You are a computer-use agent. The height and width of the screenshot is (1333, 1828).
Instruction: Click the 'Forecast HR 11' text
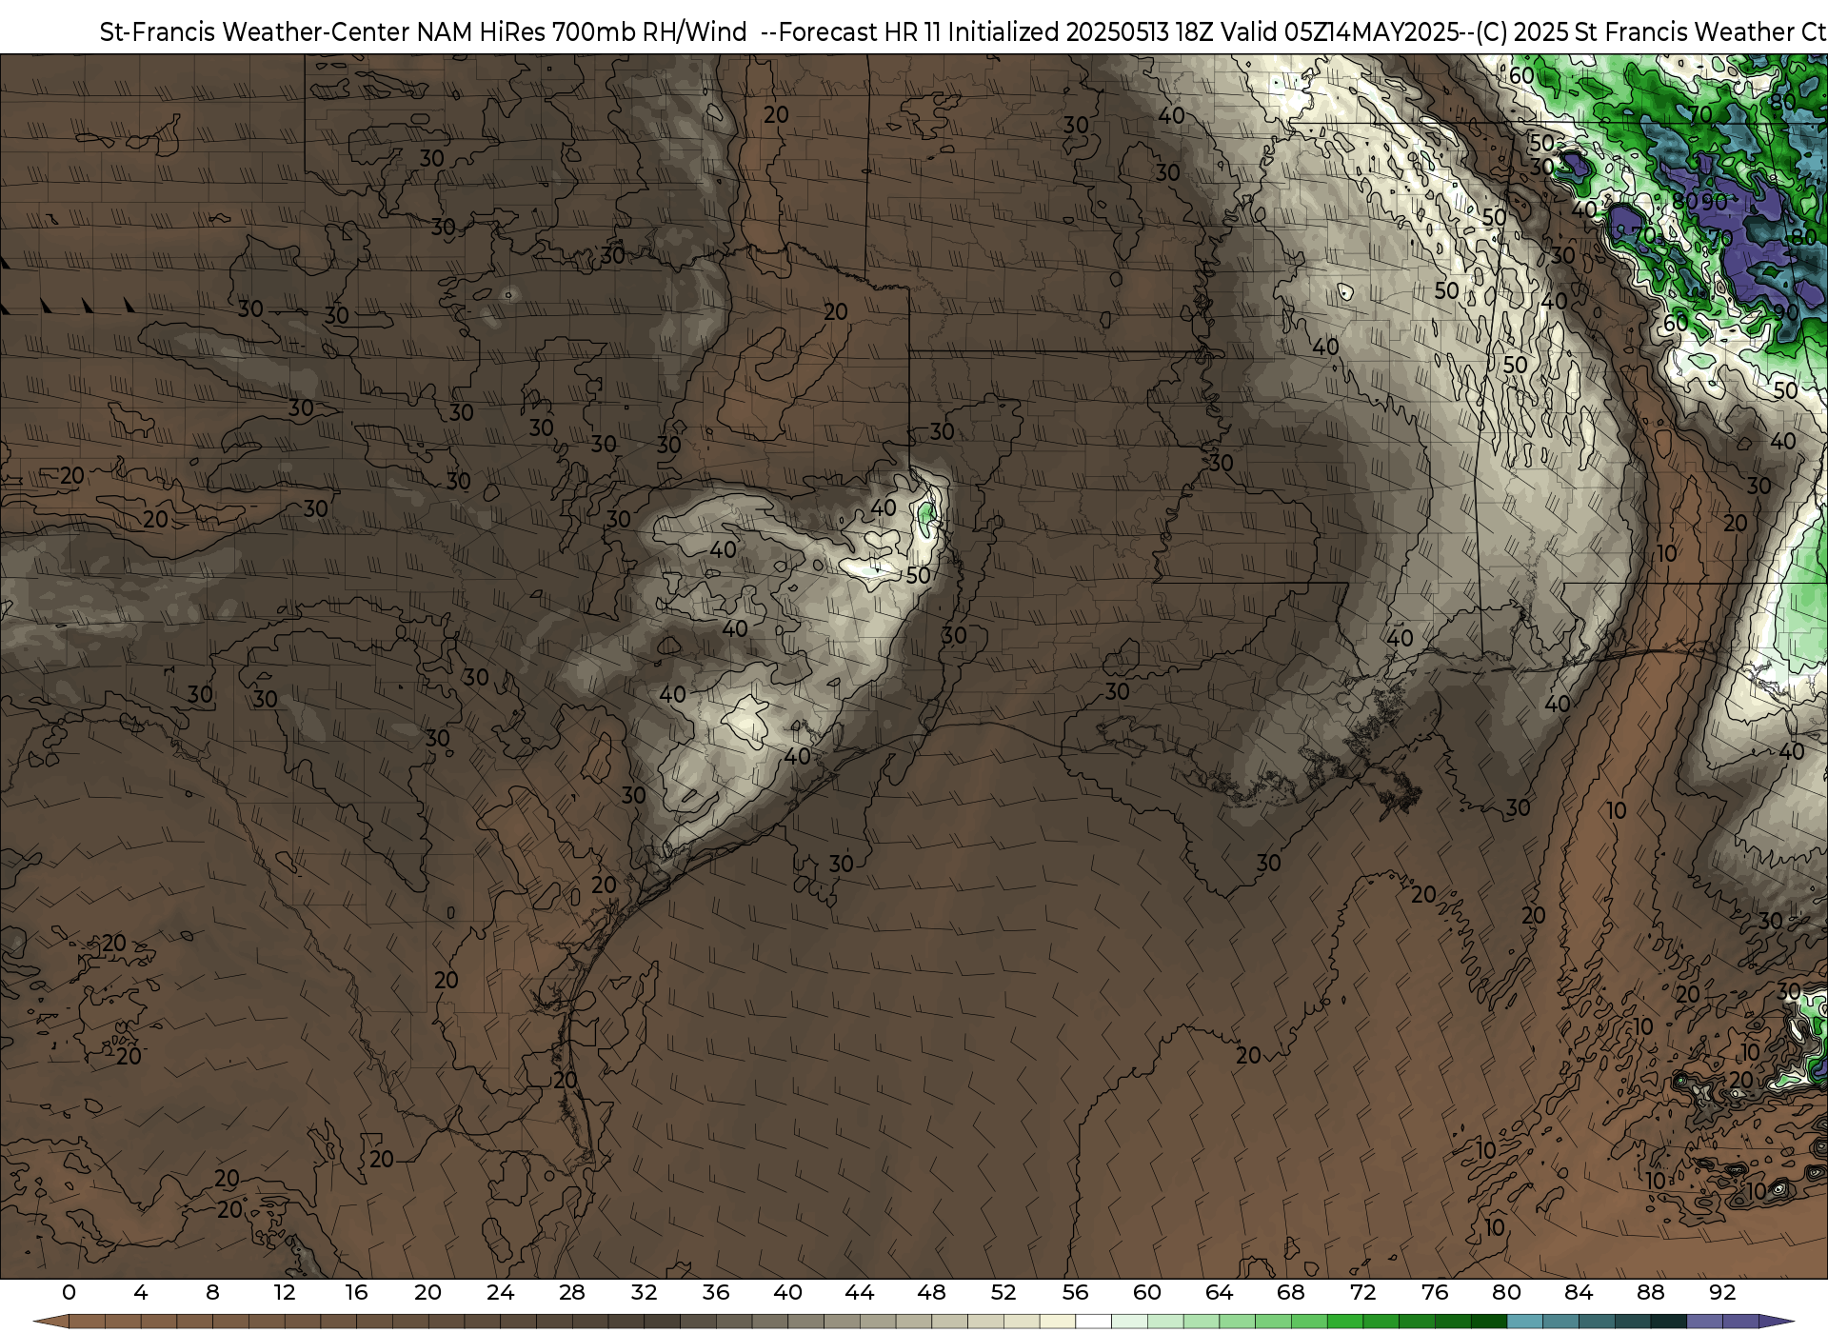click(859, 32)
